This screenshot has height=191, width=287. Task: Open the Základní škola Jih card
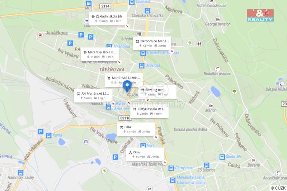108,19
